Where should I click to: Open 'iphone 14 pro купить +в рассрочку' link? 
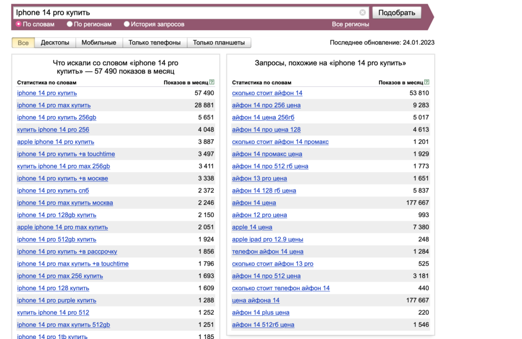pos(67,252)
